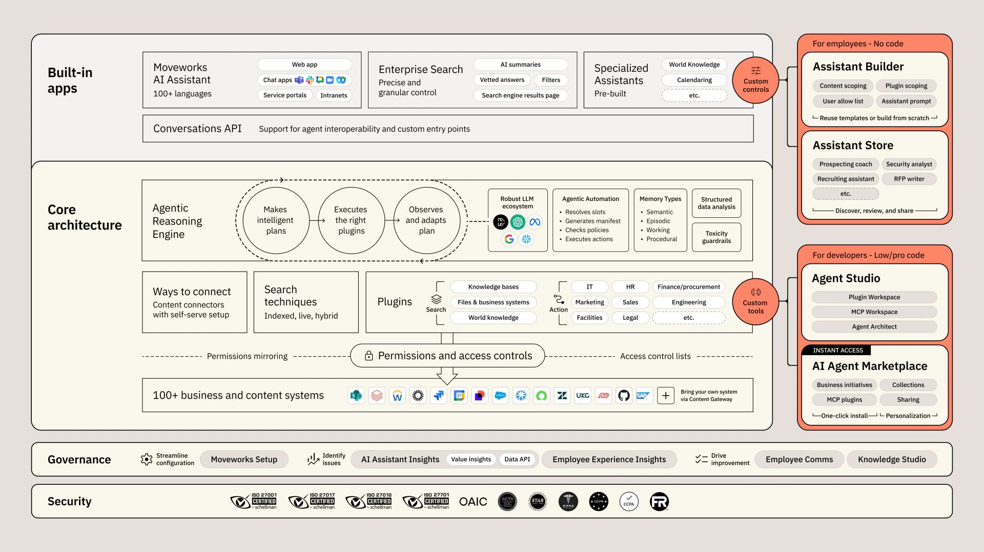Screen dimensions: 984x552
Task: Click the SAP logo icon
Action: [x=643, y=396]
